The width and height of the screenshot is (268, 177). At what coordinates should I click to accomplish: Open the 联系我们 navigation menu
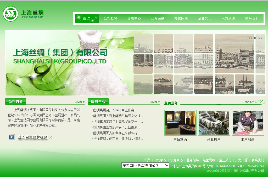pyautogui.click(x=252, y=18)
